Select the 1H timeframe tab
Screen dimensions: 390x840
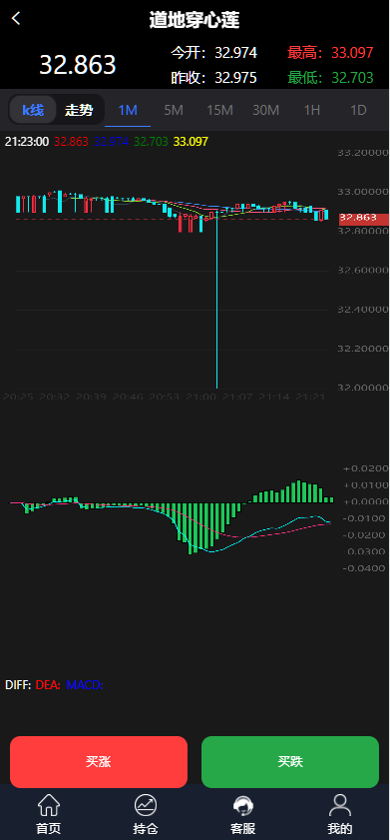coord(312,110)
